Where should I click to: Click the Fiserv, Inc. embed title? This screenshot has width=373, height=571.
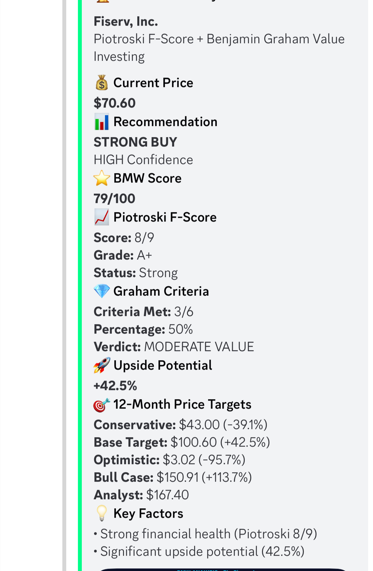point(126,21)
